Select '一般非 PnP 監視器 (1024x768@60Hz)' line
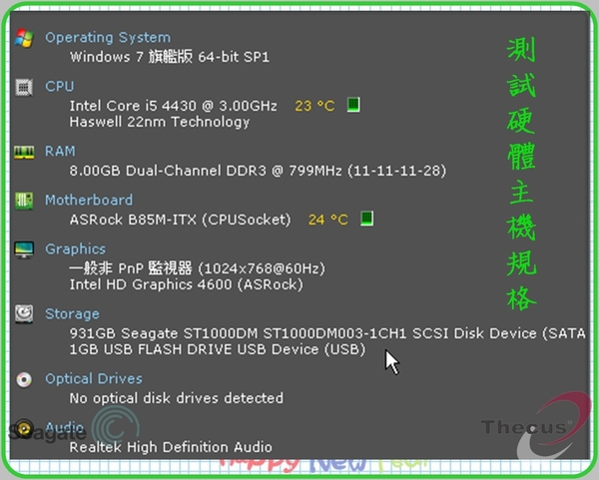The image size is (599, 480). [197, 268]
